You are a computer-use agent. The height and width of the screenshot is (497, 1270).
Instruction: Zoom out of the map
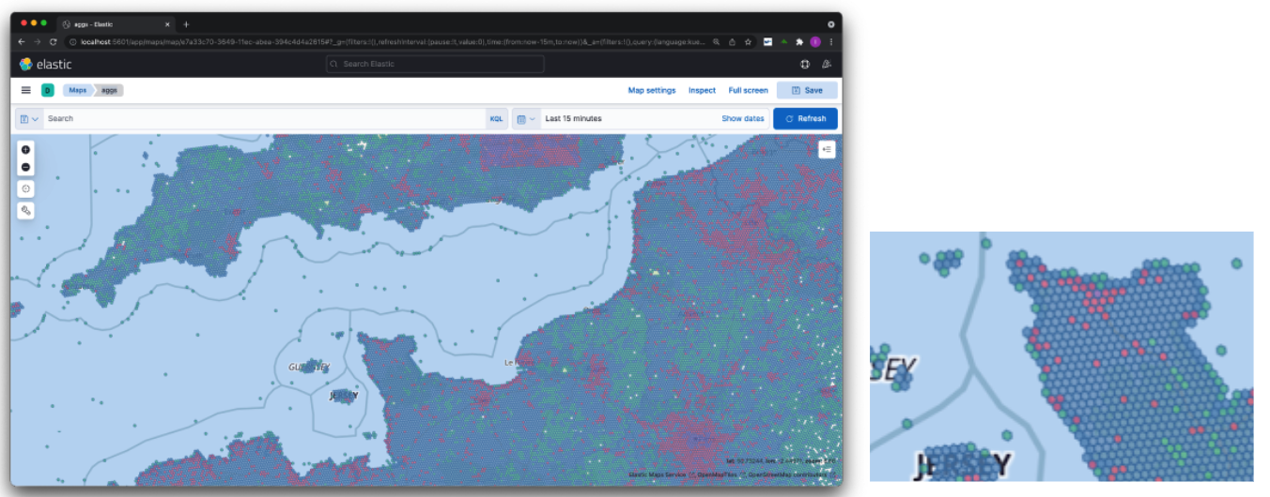25,167
